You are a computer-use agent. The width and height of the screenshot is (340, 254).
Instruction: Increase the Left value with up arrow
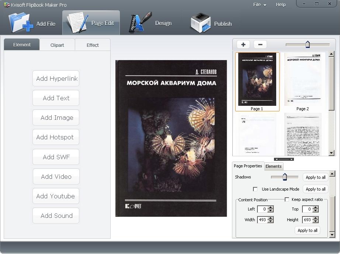coord(270,208)
